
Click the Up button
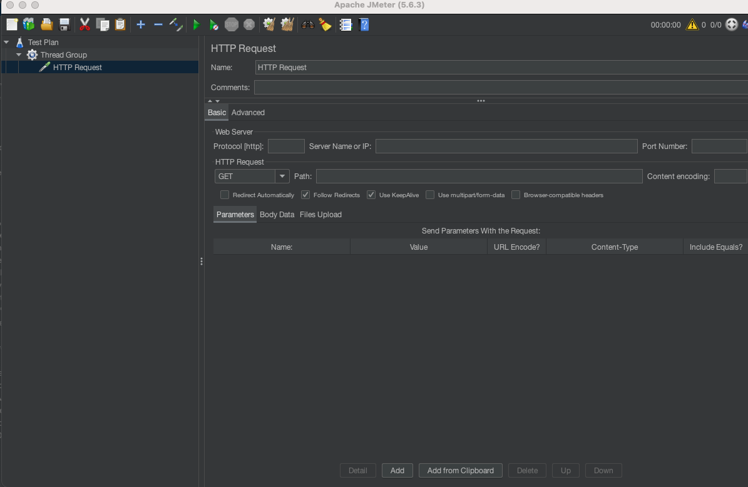click(566, 470)
